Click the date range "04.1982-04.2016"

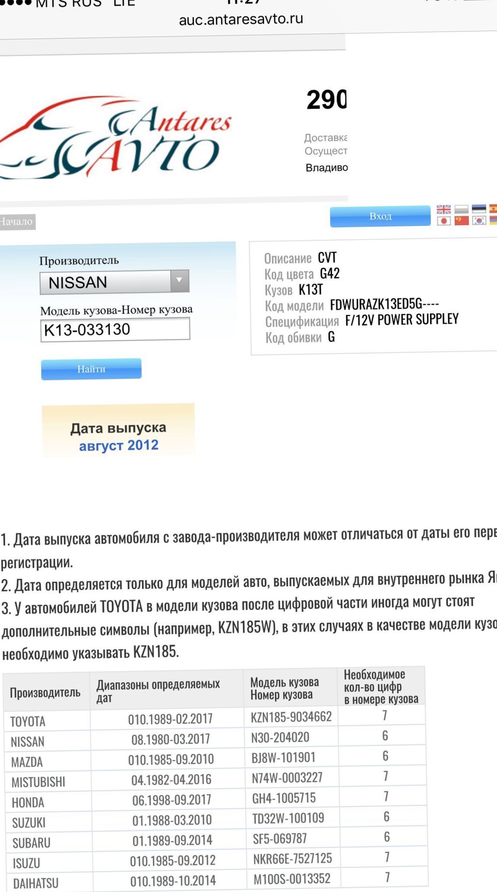click(172, 780)
